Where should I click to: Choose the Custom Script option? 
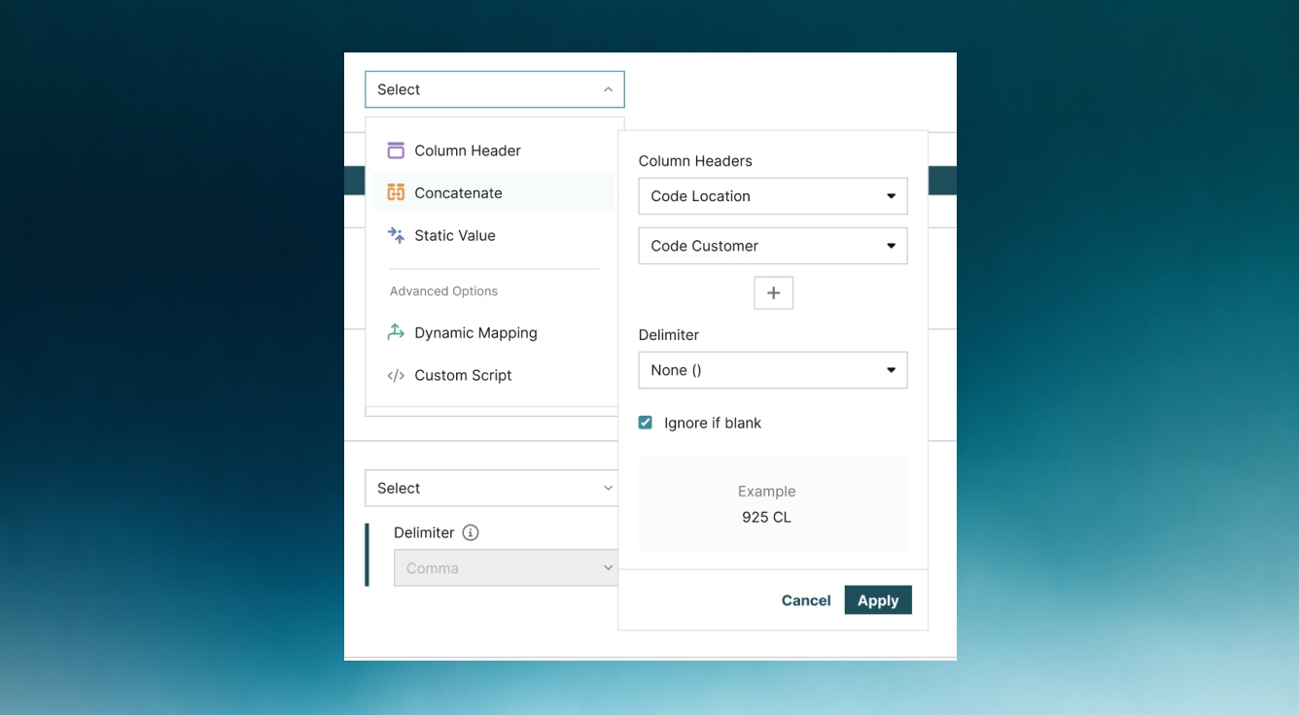[493, 375]
